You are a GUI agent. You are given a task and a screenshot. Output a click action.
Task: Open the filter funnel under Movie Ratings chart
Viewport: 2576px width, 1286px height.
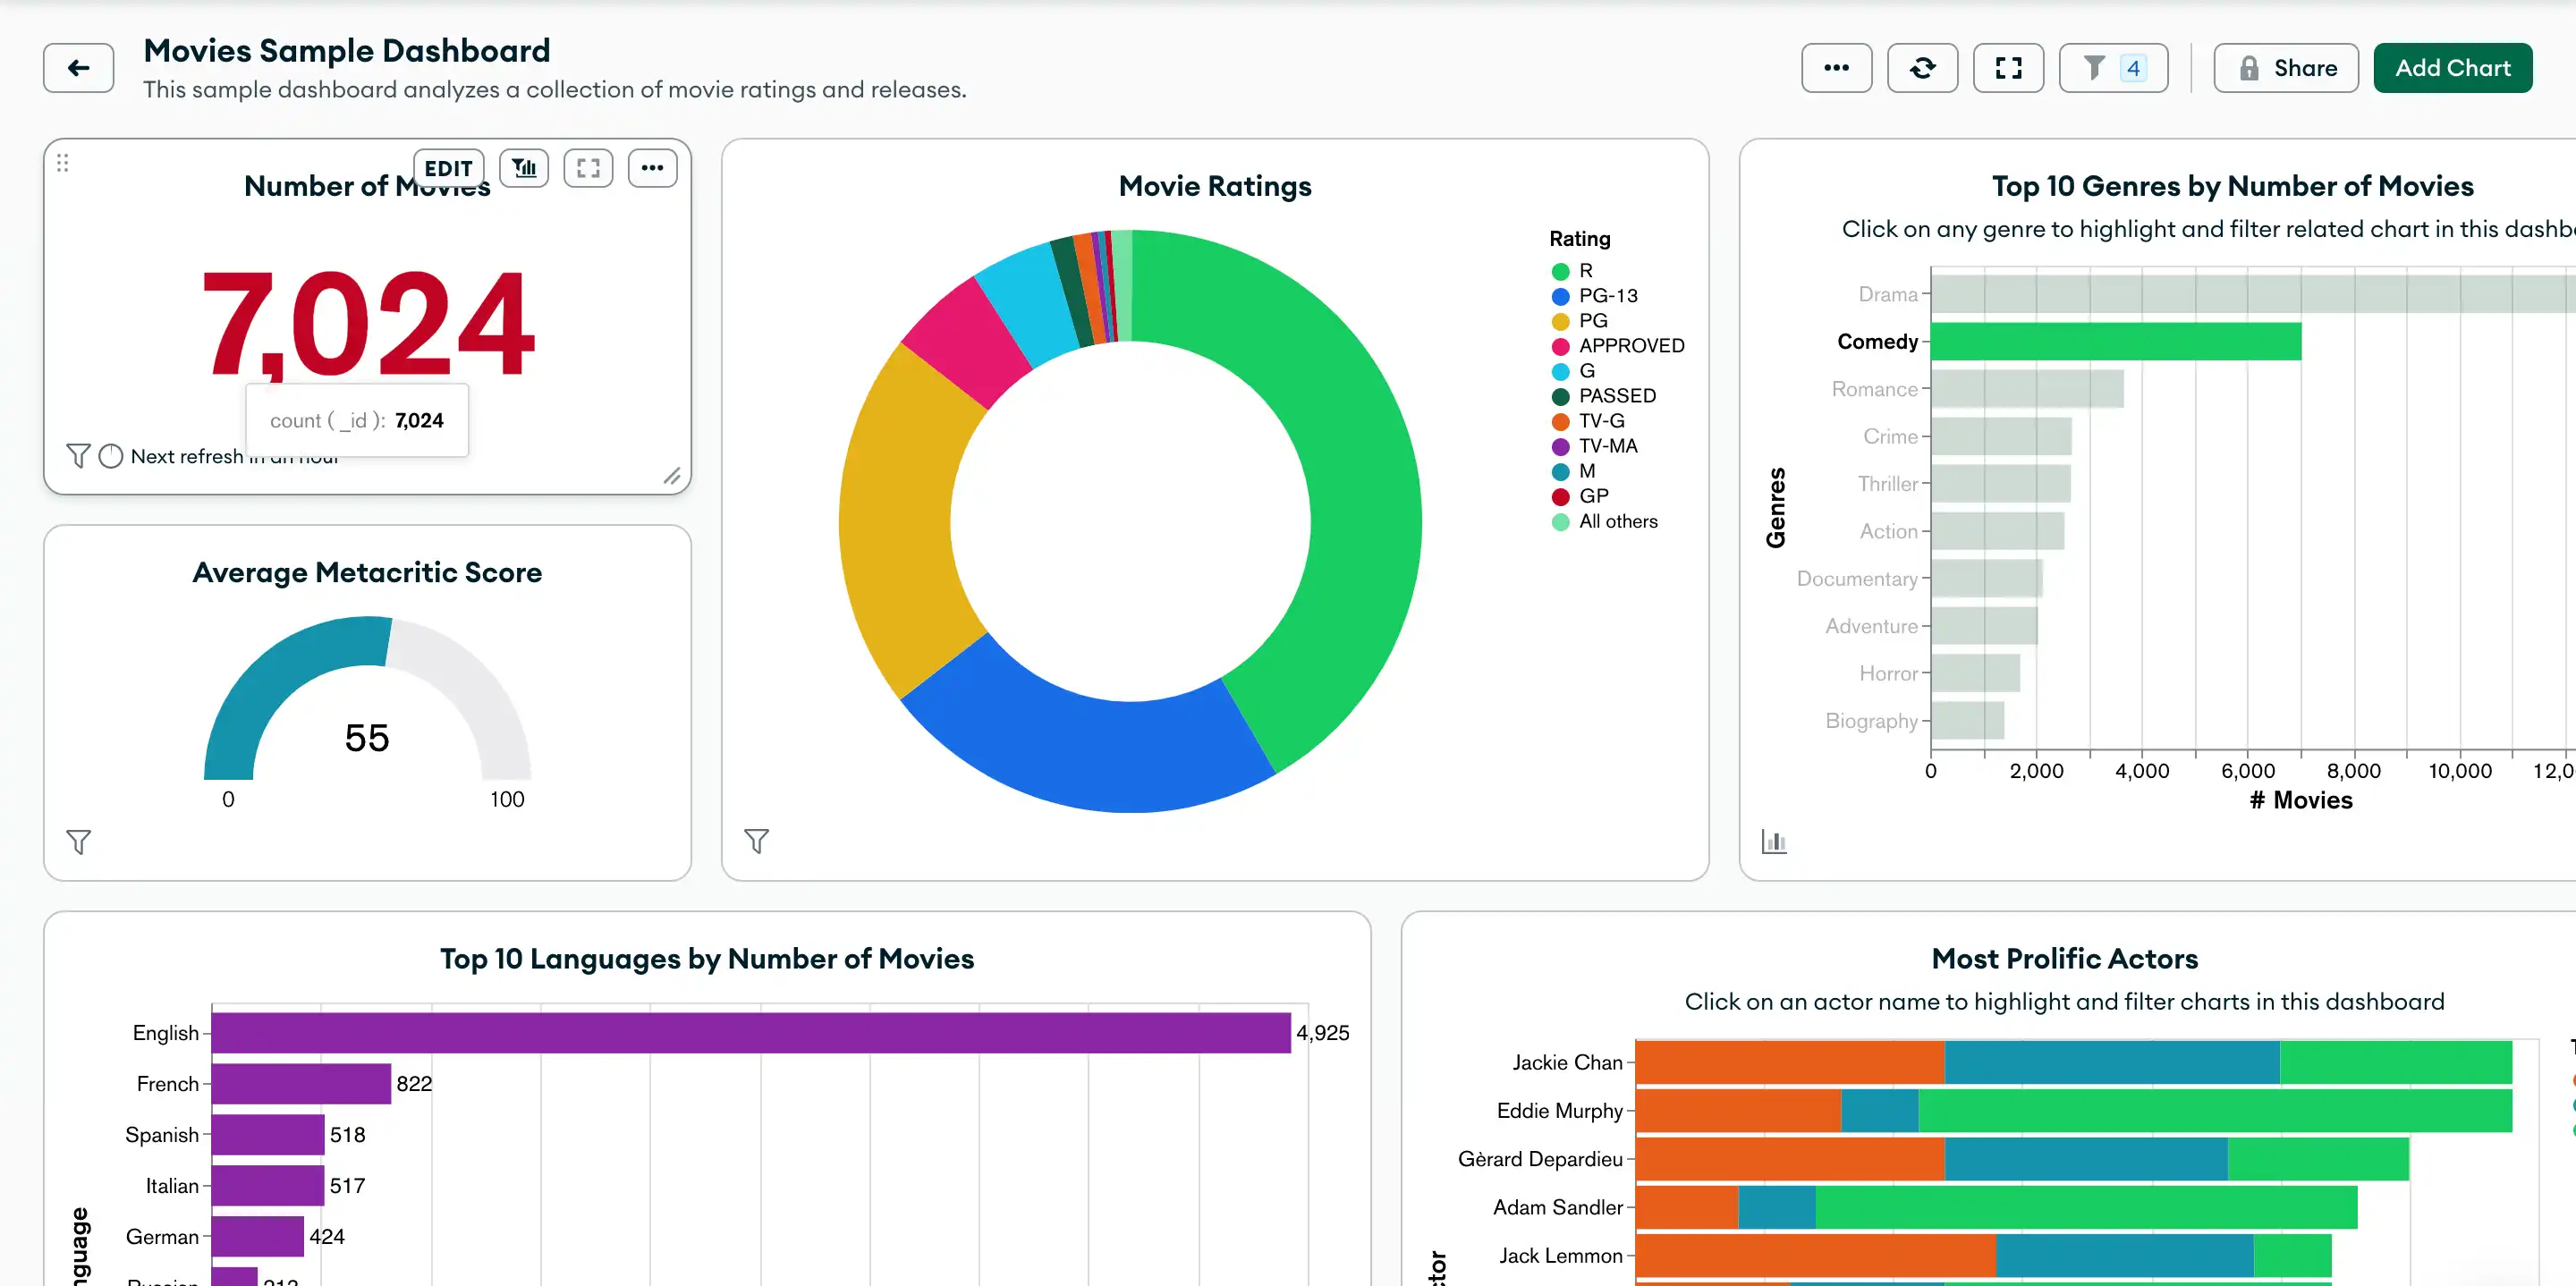click(757, 841)
